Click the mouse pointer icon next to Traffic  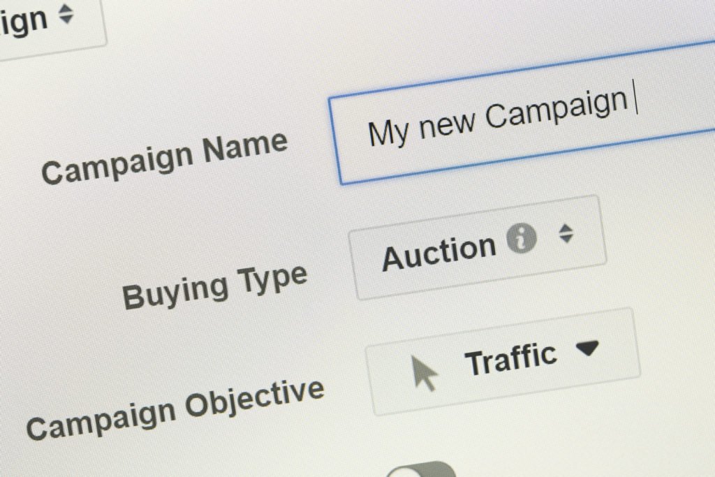click(x=424, y=373)
